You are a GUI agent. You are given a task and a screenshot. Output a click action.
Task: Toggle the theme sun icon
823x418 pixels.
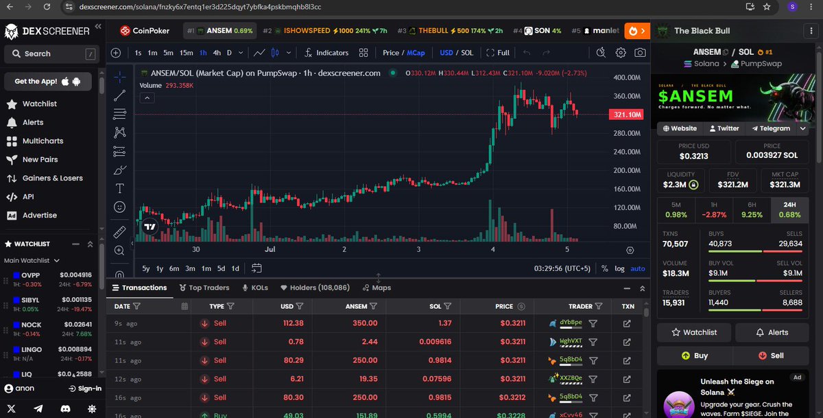click(92, 408)
